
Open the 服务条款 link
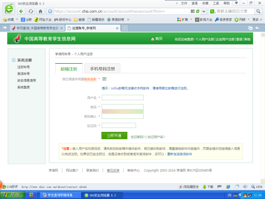(90, 79)
